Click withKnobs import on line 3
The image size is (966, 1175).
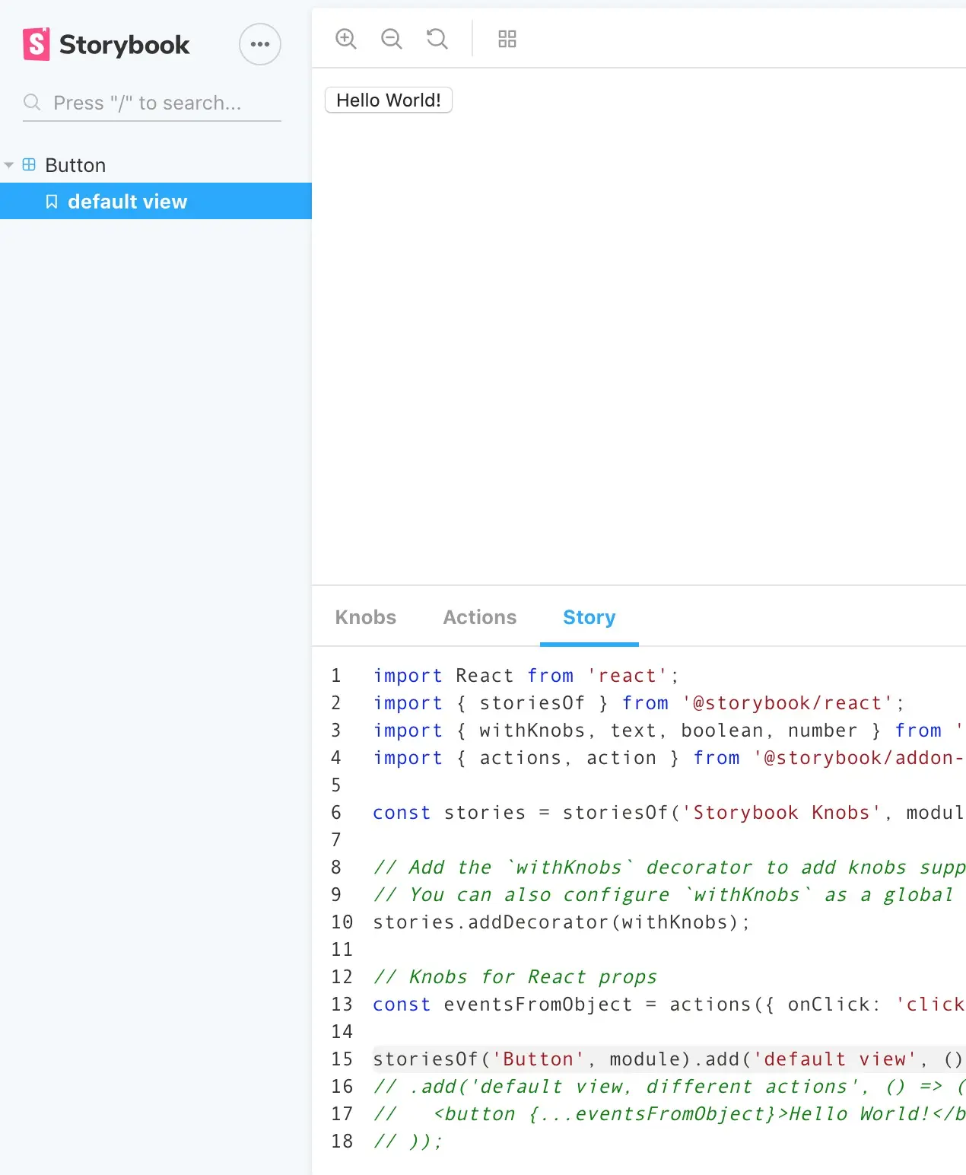coord(532,731)
